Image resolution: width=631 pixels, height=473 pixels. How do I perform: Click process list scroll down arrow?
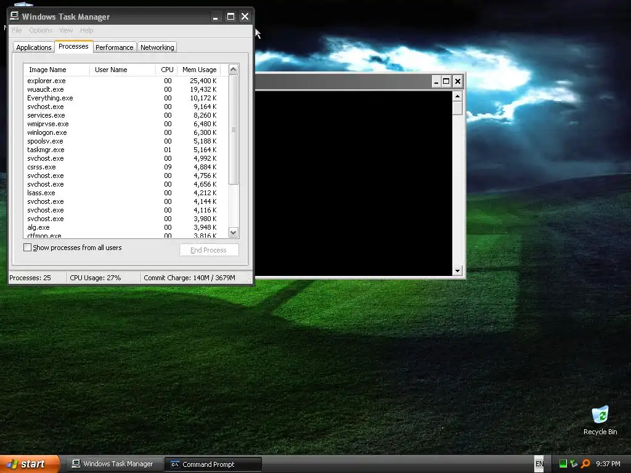click(234, 232)
